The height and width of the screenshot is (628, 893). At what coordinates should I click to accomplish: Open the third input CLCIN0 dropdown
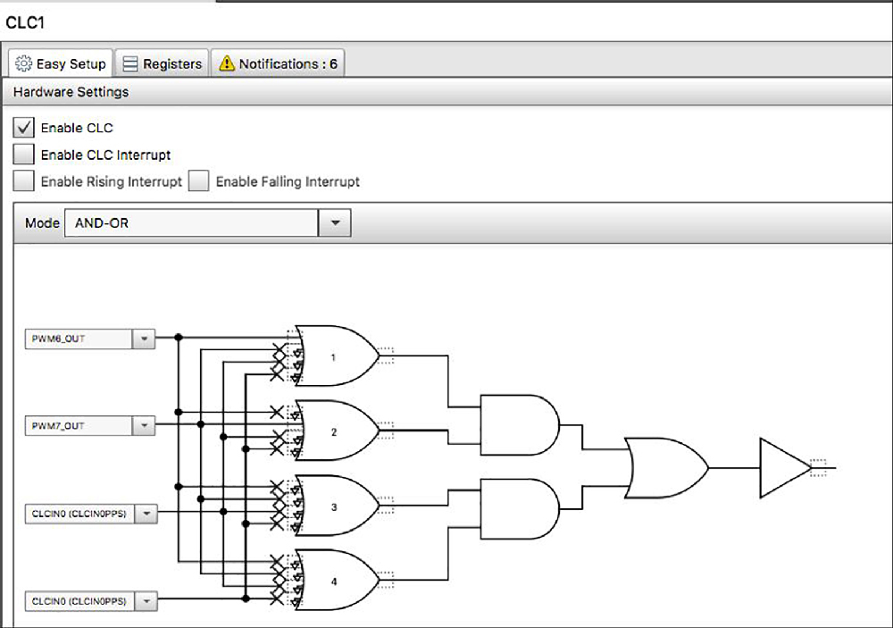(x=146, y=514)
